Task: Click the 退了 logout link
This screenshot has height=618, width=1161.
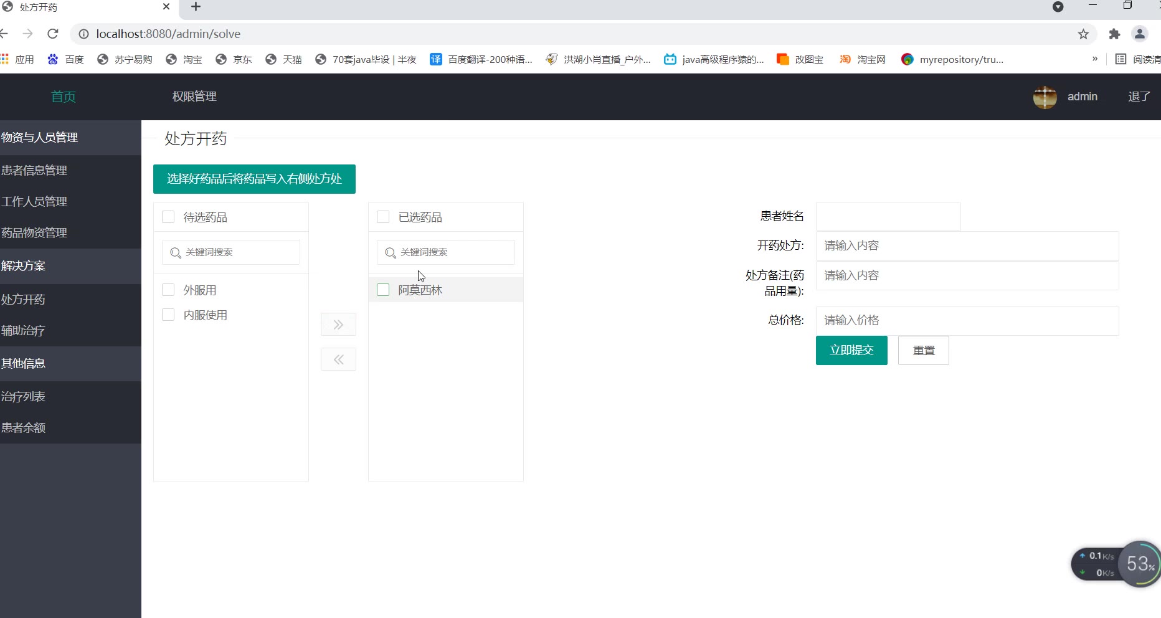Action: (x=1139, y=97)
